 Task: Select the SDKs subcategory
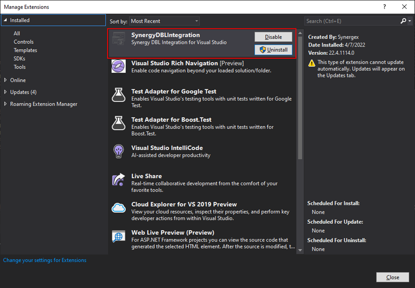tap(19, 58)
